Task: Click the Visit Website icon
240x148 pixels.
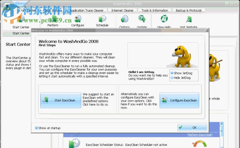Action: point(189,19)
